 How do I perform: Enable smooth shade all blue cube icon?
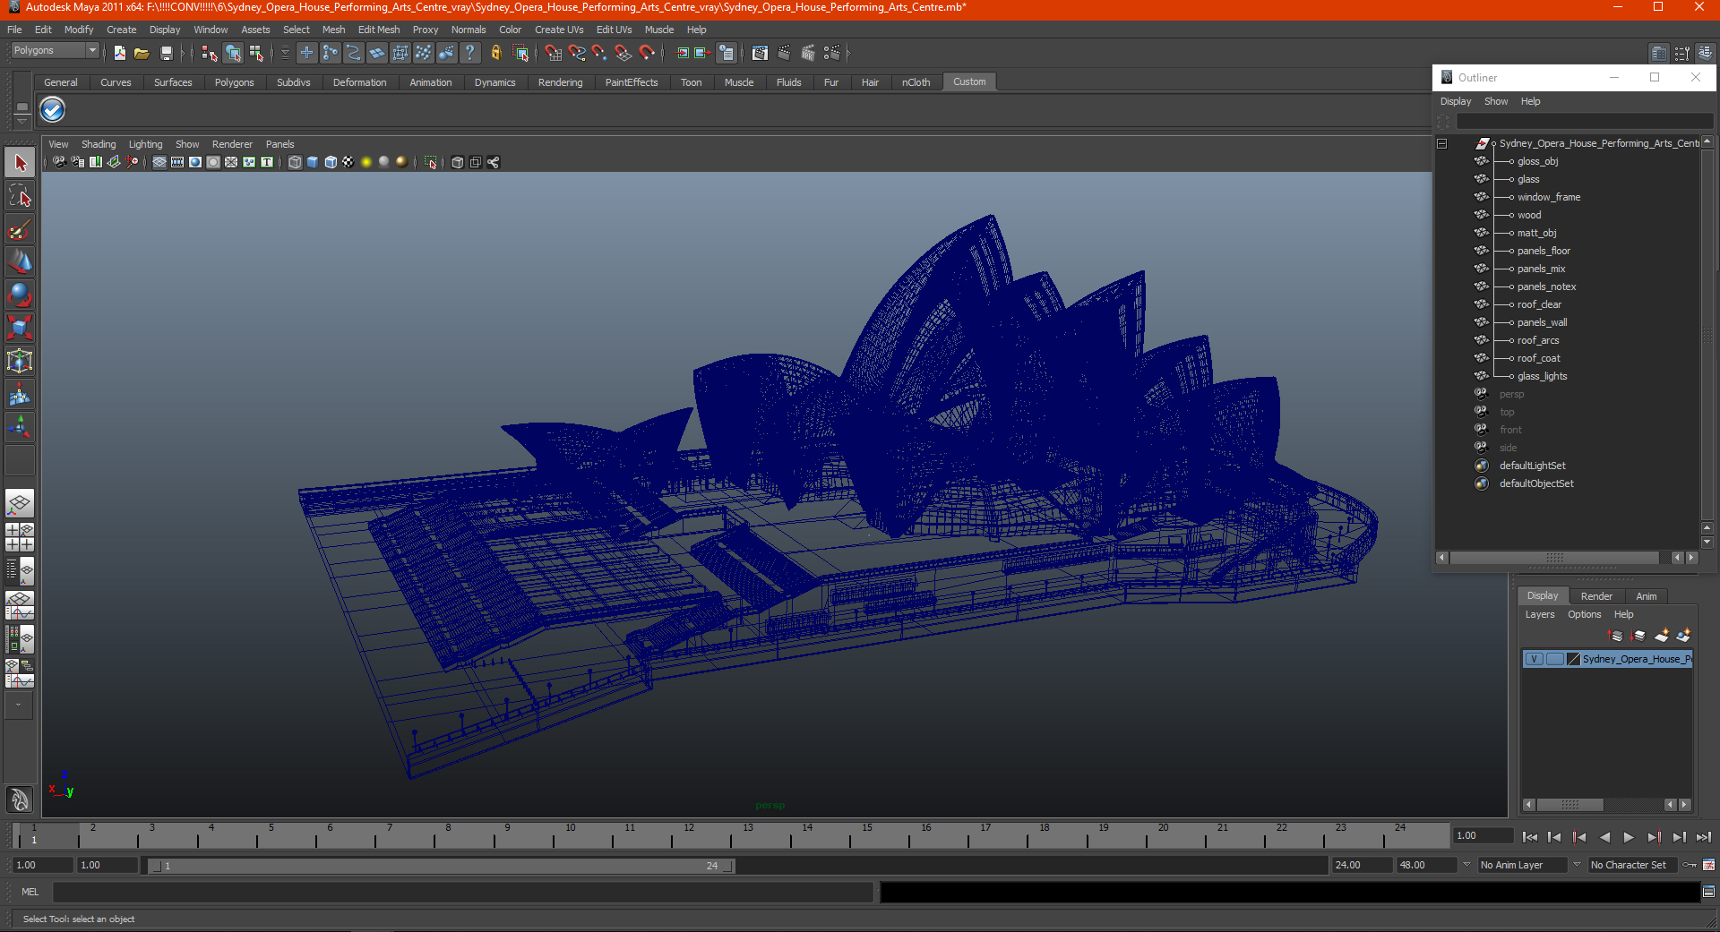(x=313, y=162)
